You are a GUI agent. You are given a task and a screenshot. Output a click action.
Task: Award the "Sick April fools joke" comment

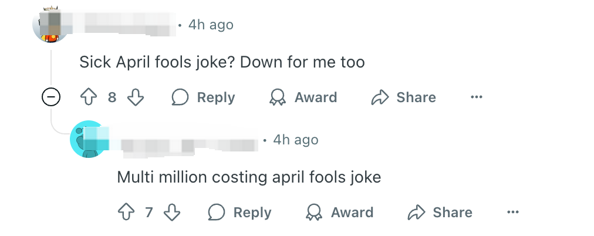(303, 97)
